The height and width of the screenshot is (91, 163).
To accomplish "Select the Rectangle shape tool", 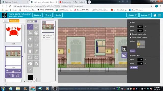I will [x=30, y=45].
